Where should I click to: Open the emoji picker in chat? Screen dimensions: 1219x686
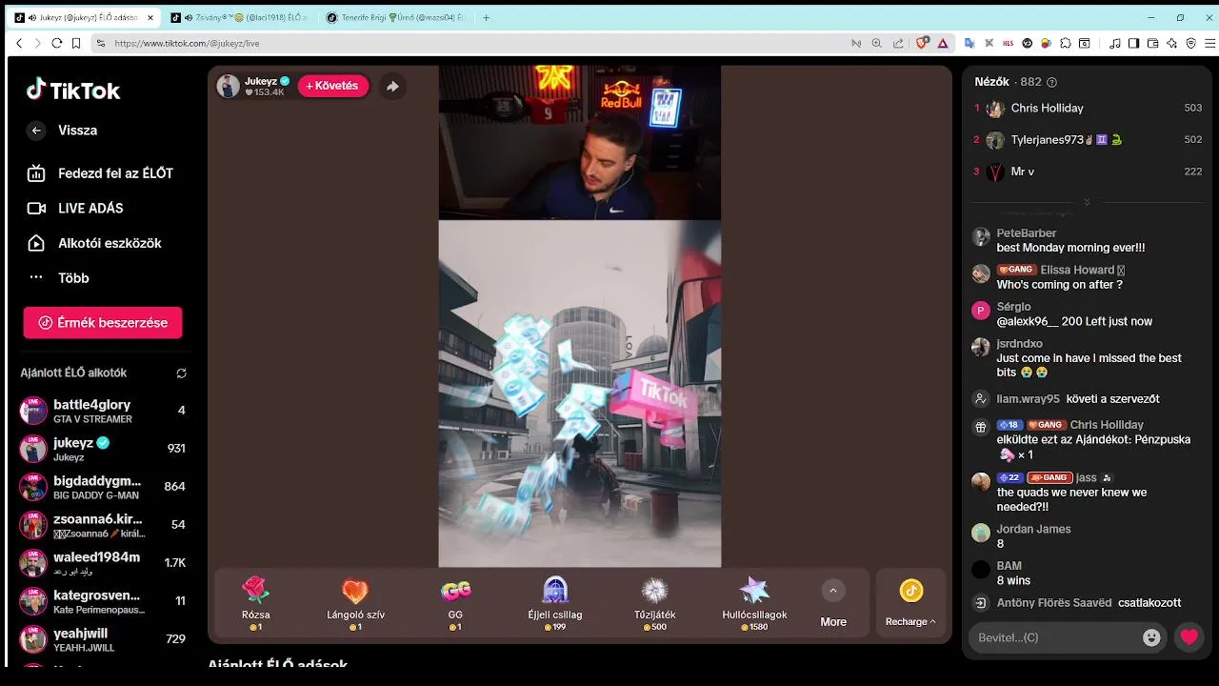click(1151, 637)
